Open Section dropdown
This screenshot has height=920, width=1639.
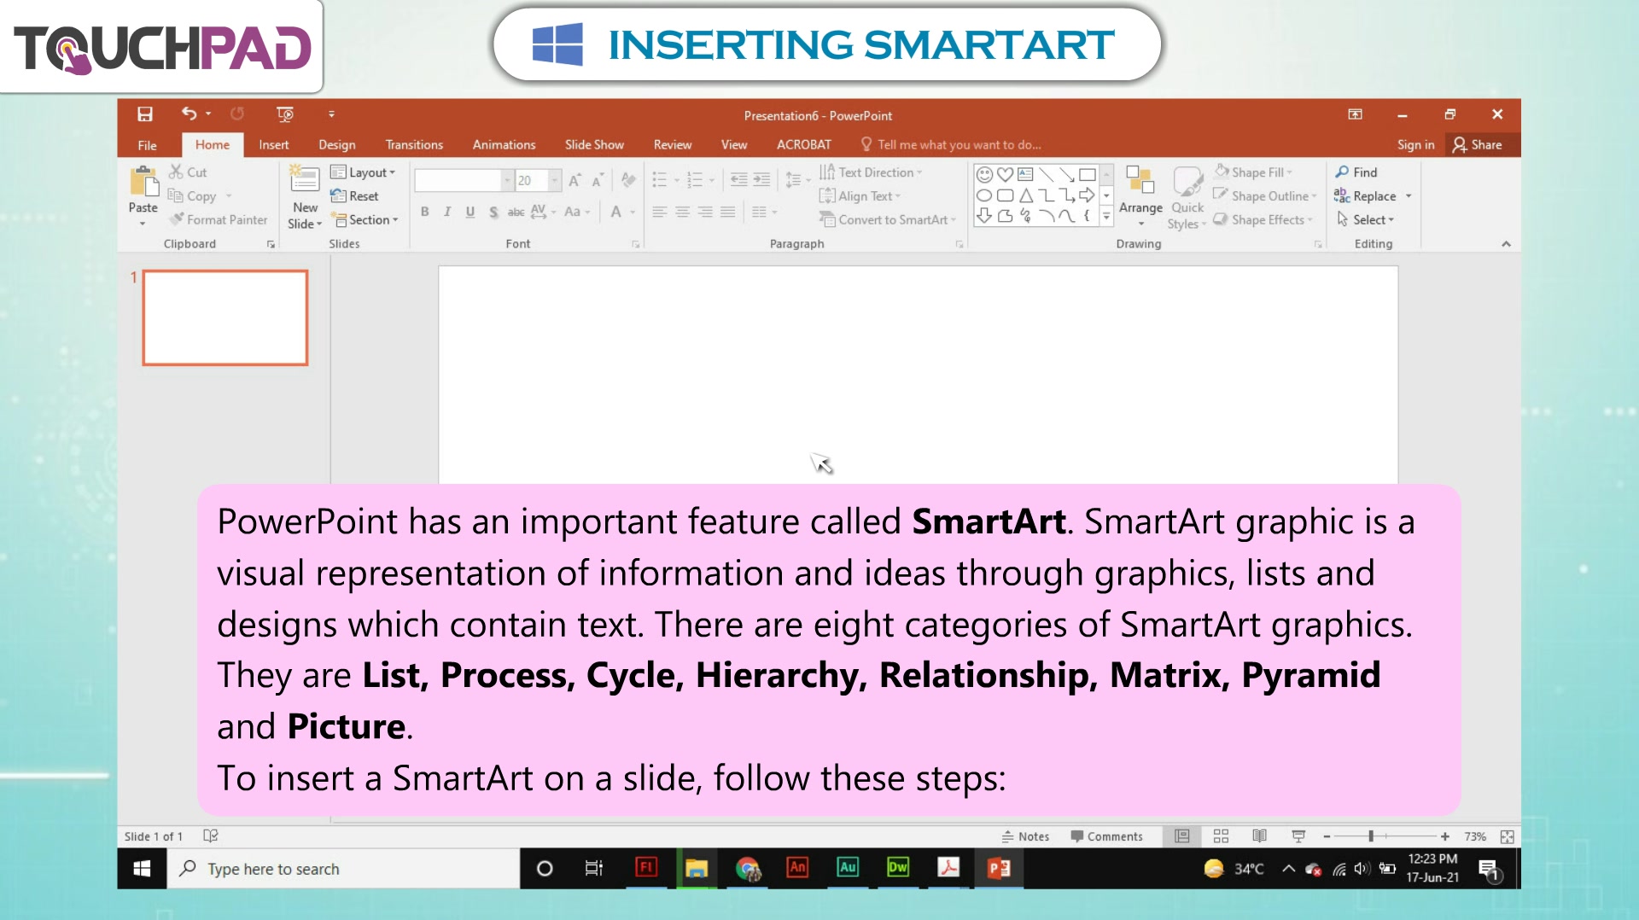(x=365, y=220)
